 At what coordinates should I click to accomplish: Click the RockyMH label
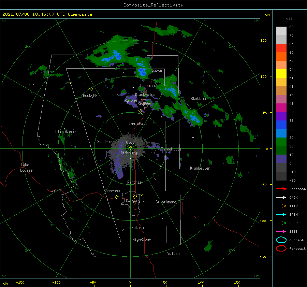(x=90, y=96)
